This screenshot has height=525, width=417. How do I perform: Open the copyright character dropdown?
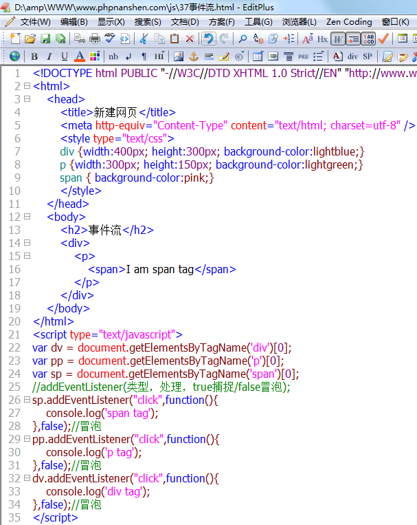click(x=240, y=56)
